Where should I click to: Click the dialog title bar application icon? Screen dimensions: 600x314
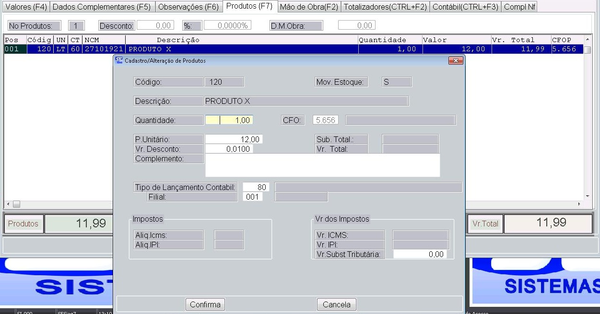[x=119, y=60]
